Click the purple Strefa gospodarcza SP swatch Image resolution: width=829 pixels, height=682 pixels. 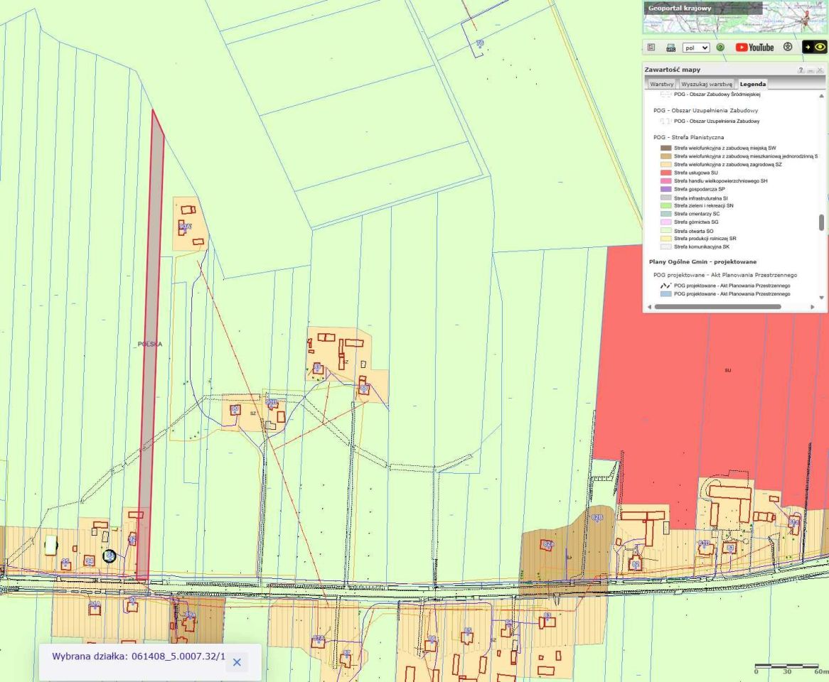[x=665, y=189]
